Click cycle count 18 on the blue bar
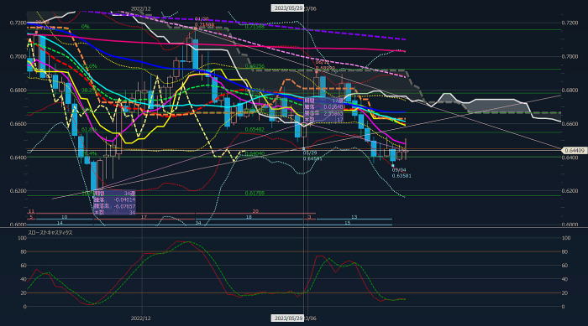 tap(249, 217)
